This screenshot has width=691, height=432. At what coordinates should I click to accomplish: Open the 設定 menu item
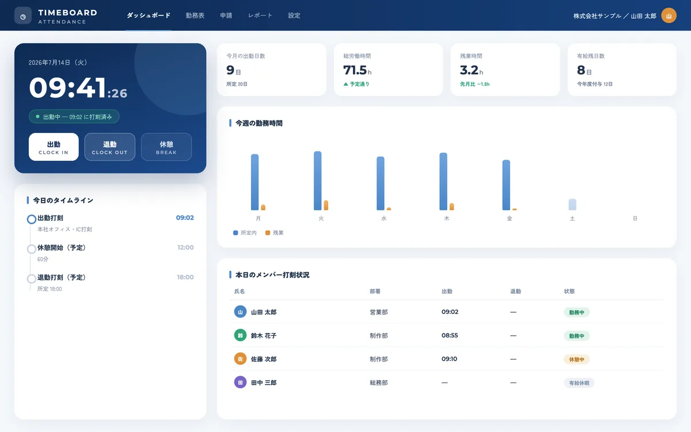pyautogui.click(x=294, y=16)
